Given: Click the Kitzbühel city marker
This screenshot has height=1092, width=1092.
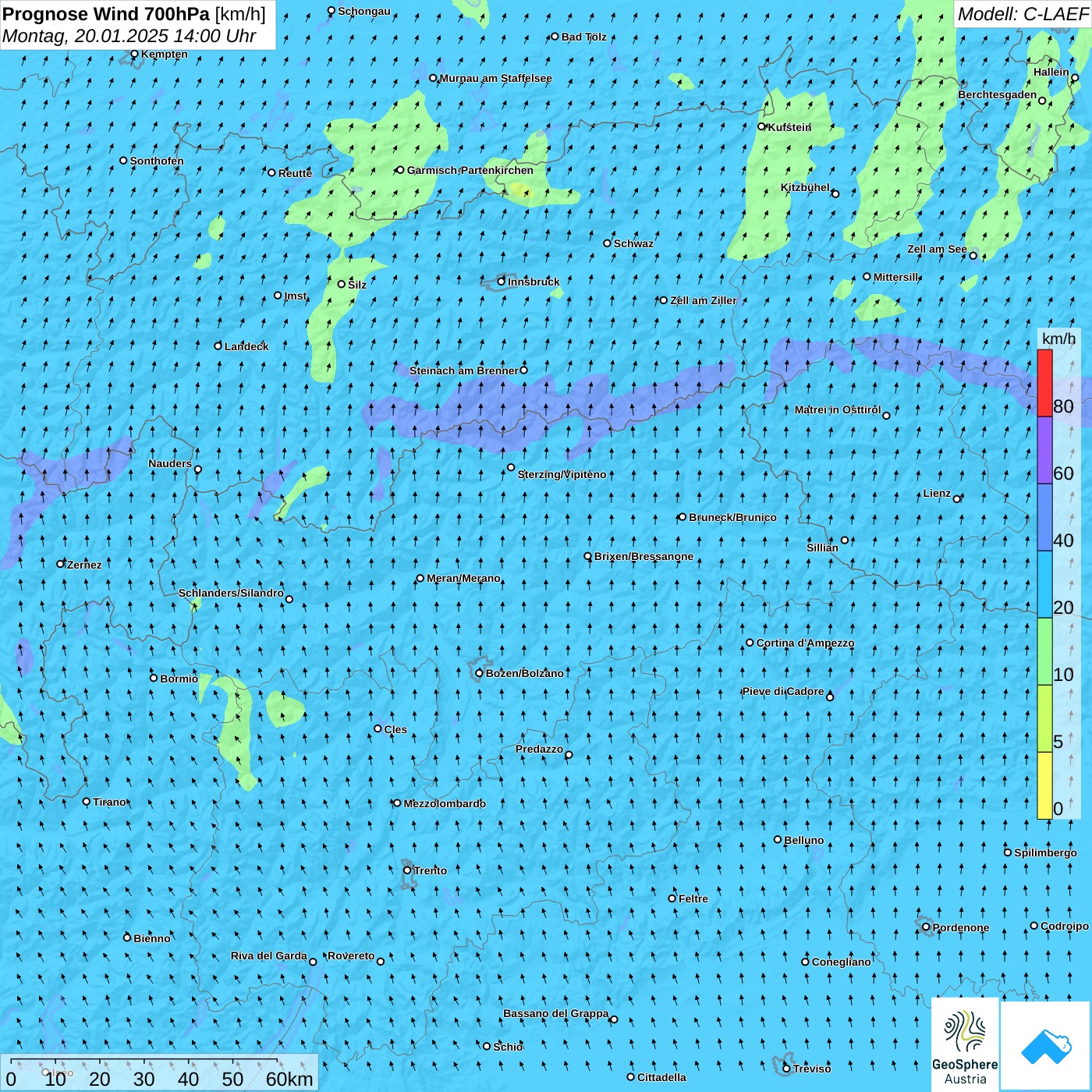Looking at the screenshot, I should click(835, 193).
